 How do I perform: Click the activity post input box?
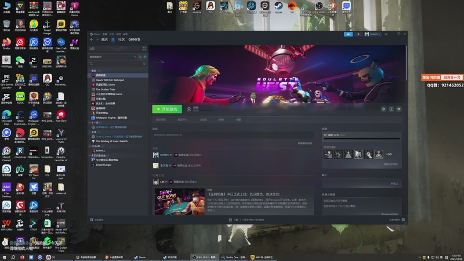233,135
